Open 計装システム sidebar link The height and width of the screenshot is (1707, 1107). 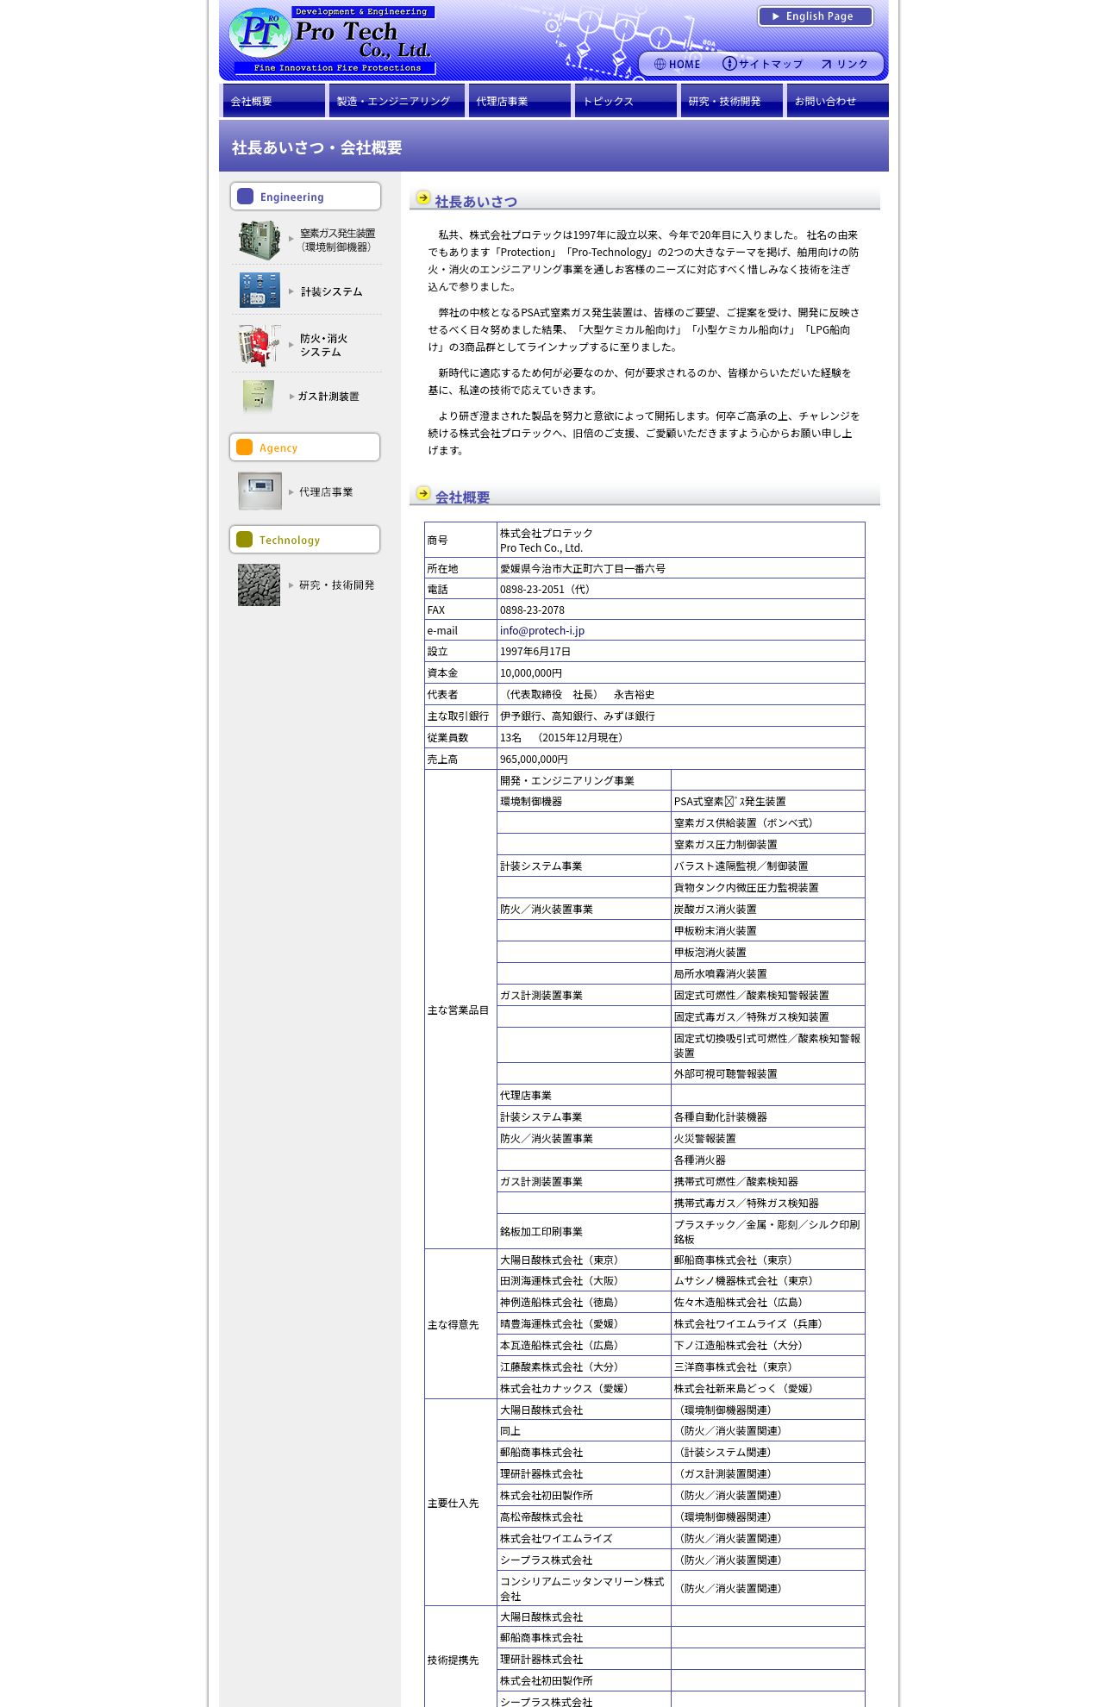pos(331,291)
